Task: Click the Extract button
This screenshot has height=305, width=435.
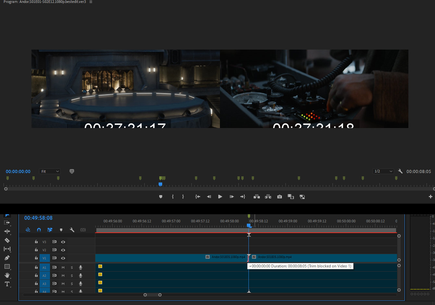Action: point(268,197)
